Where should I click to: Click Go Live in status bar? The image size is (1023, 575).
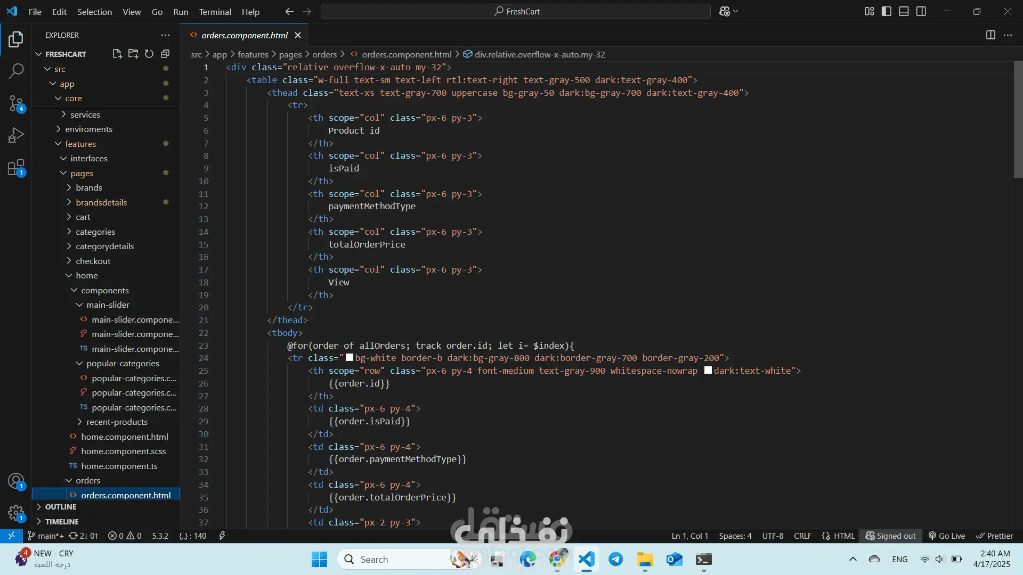947,536
